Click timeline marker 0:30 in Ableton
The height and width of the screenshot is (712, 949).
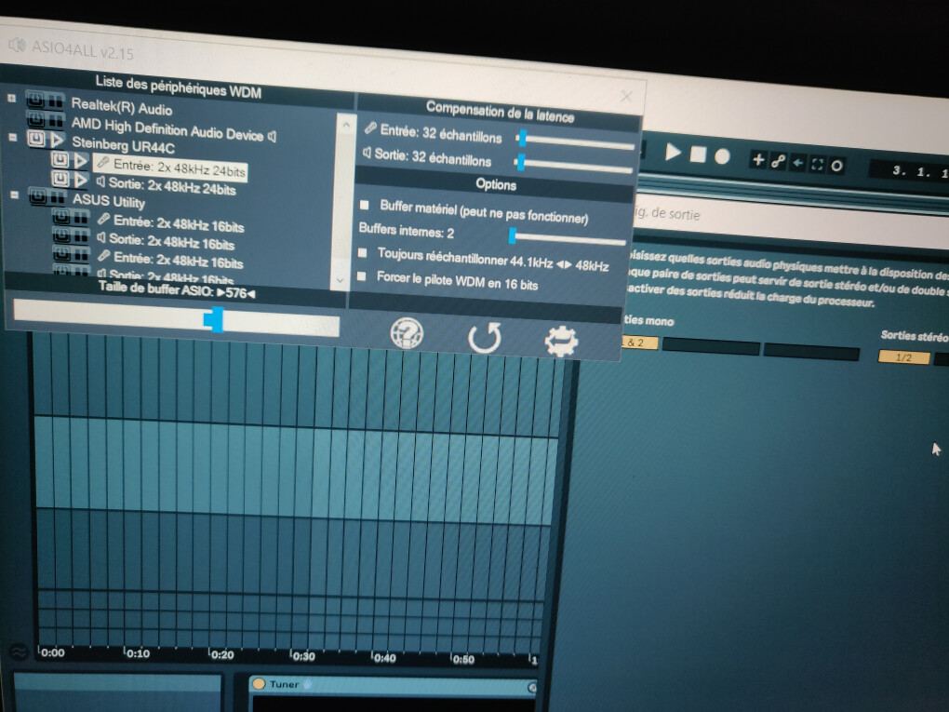point(302,656)
